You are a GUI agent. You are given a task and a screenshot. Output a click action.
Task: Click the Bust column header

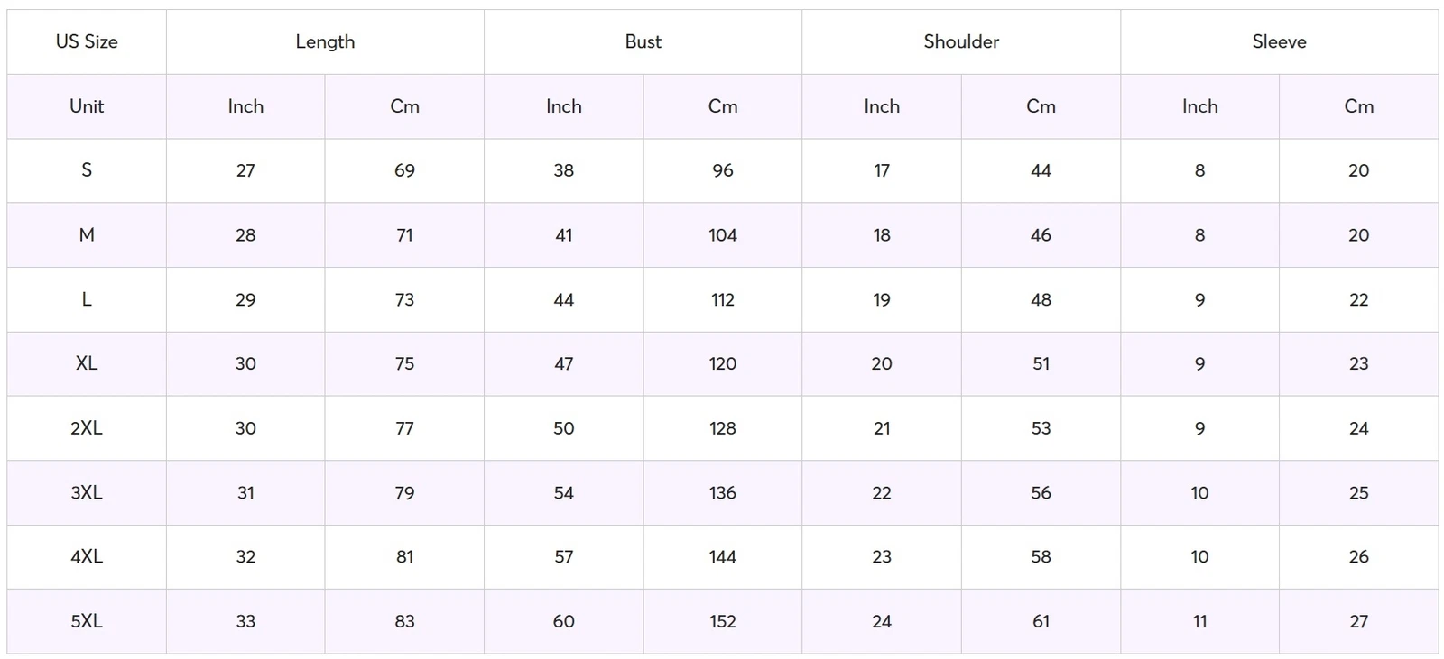tap(643, 41)
